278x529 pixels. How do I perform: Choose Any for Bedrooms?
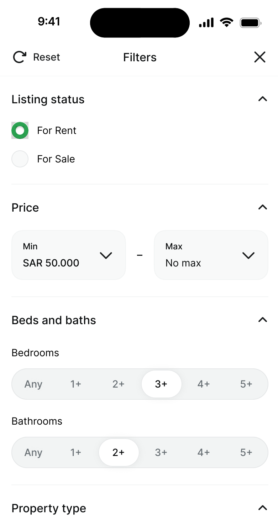coord(33,384)
